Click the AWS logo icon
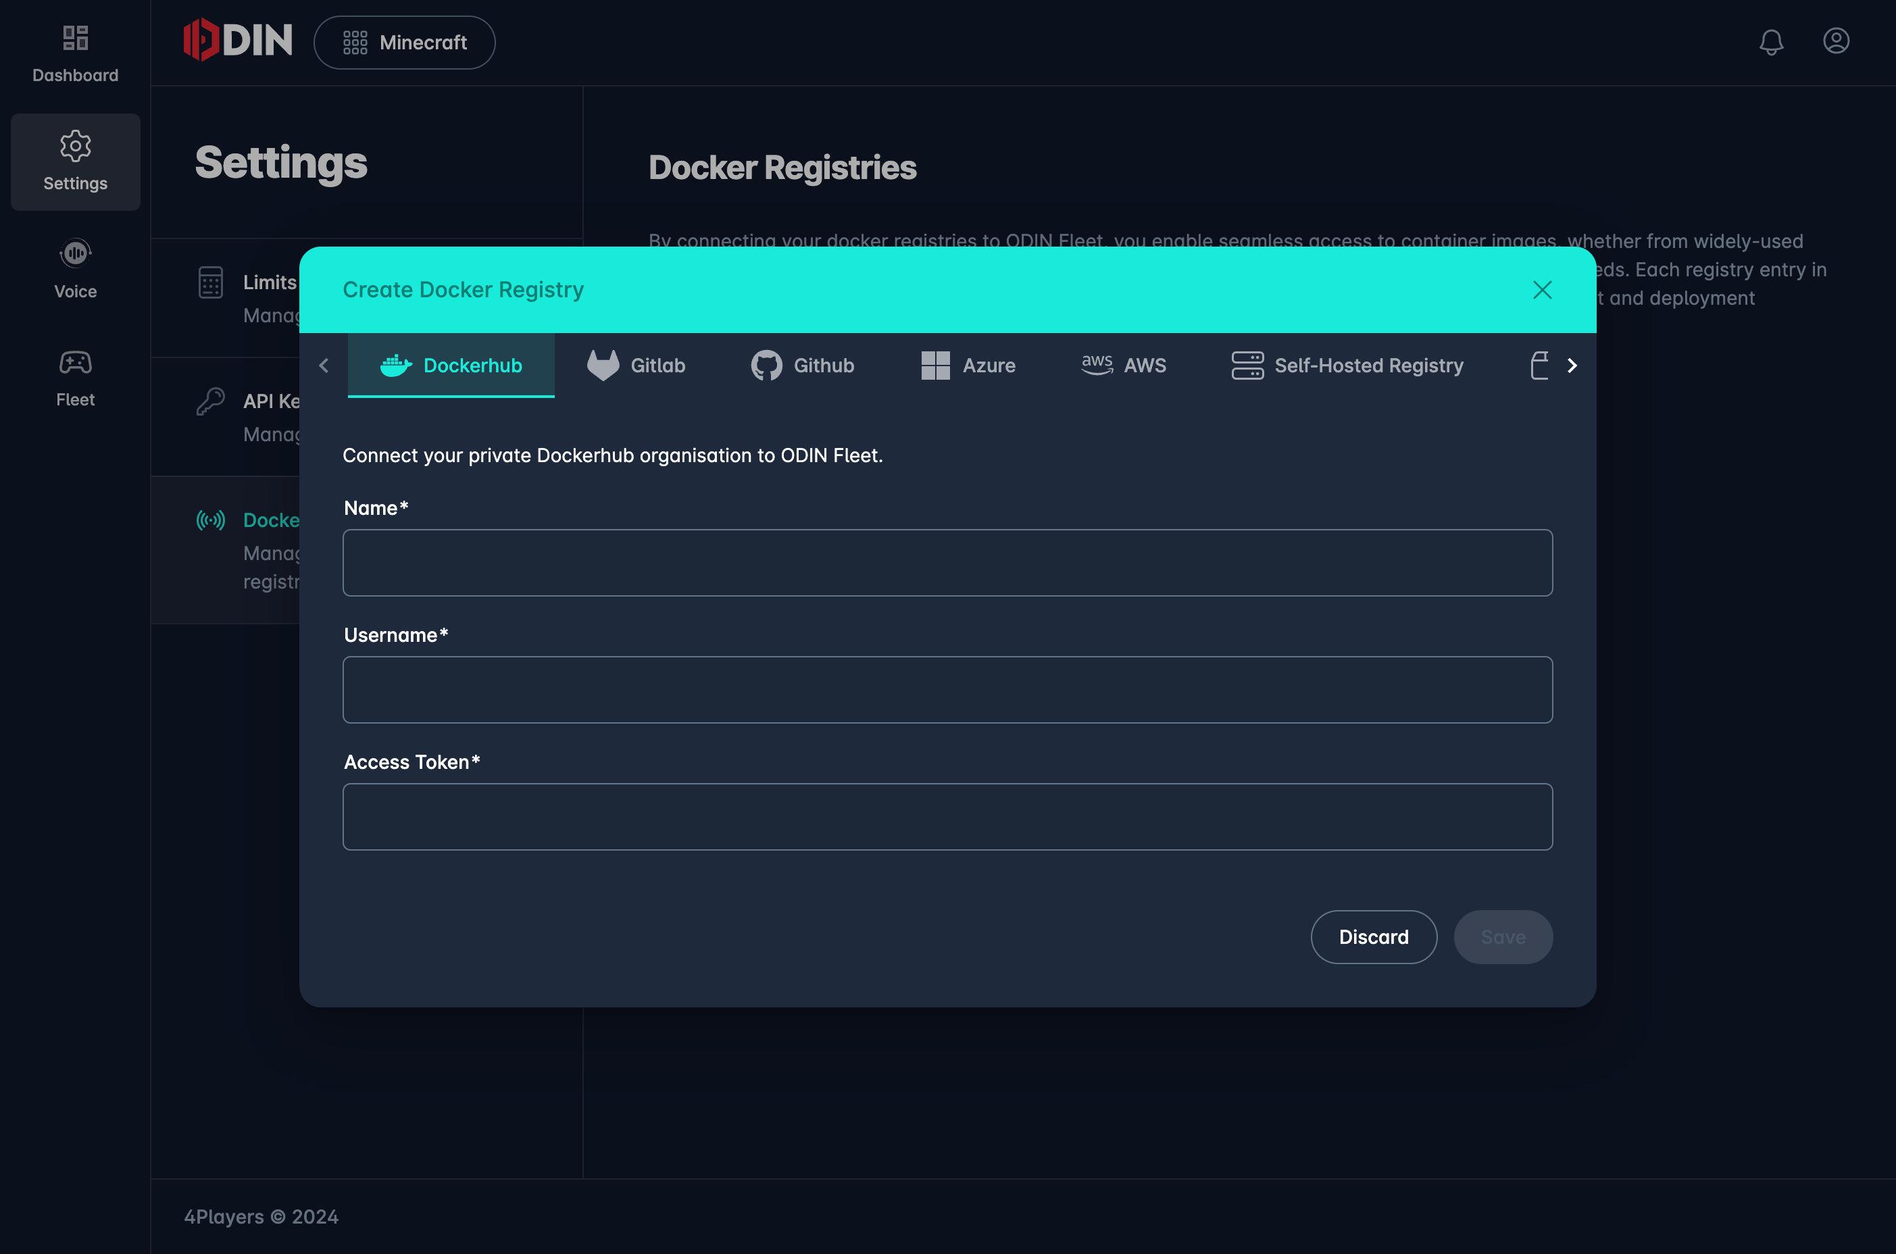 1097,365
